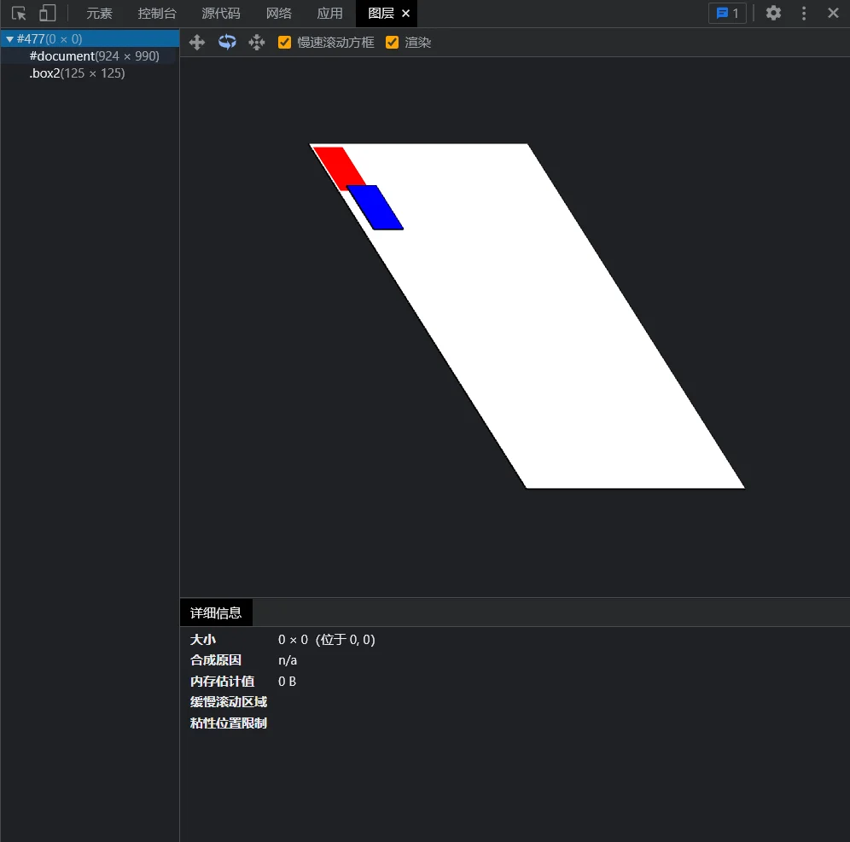Switch to the 控制台 tab
Image resolution: width=850 pixels, height=842 pixels.
tap(157, 13)
